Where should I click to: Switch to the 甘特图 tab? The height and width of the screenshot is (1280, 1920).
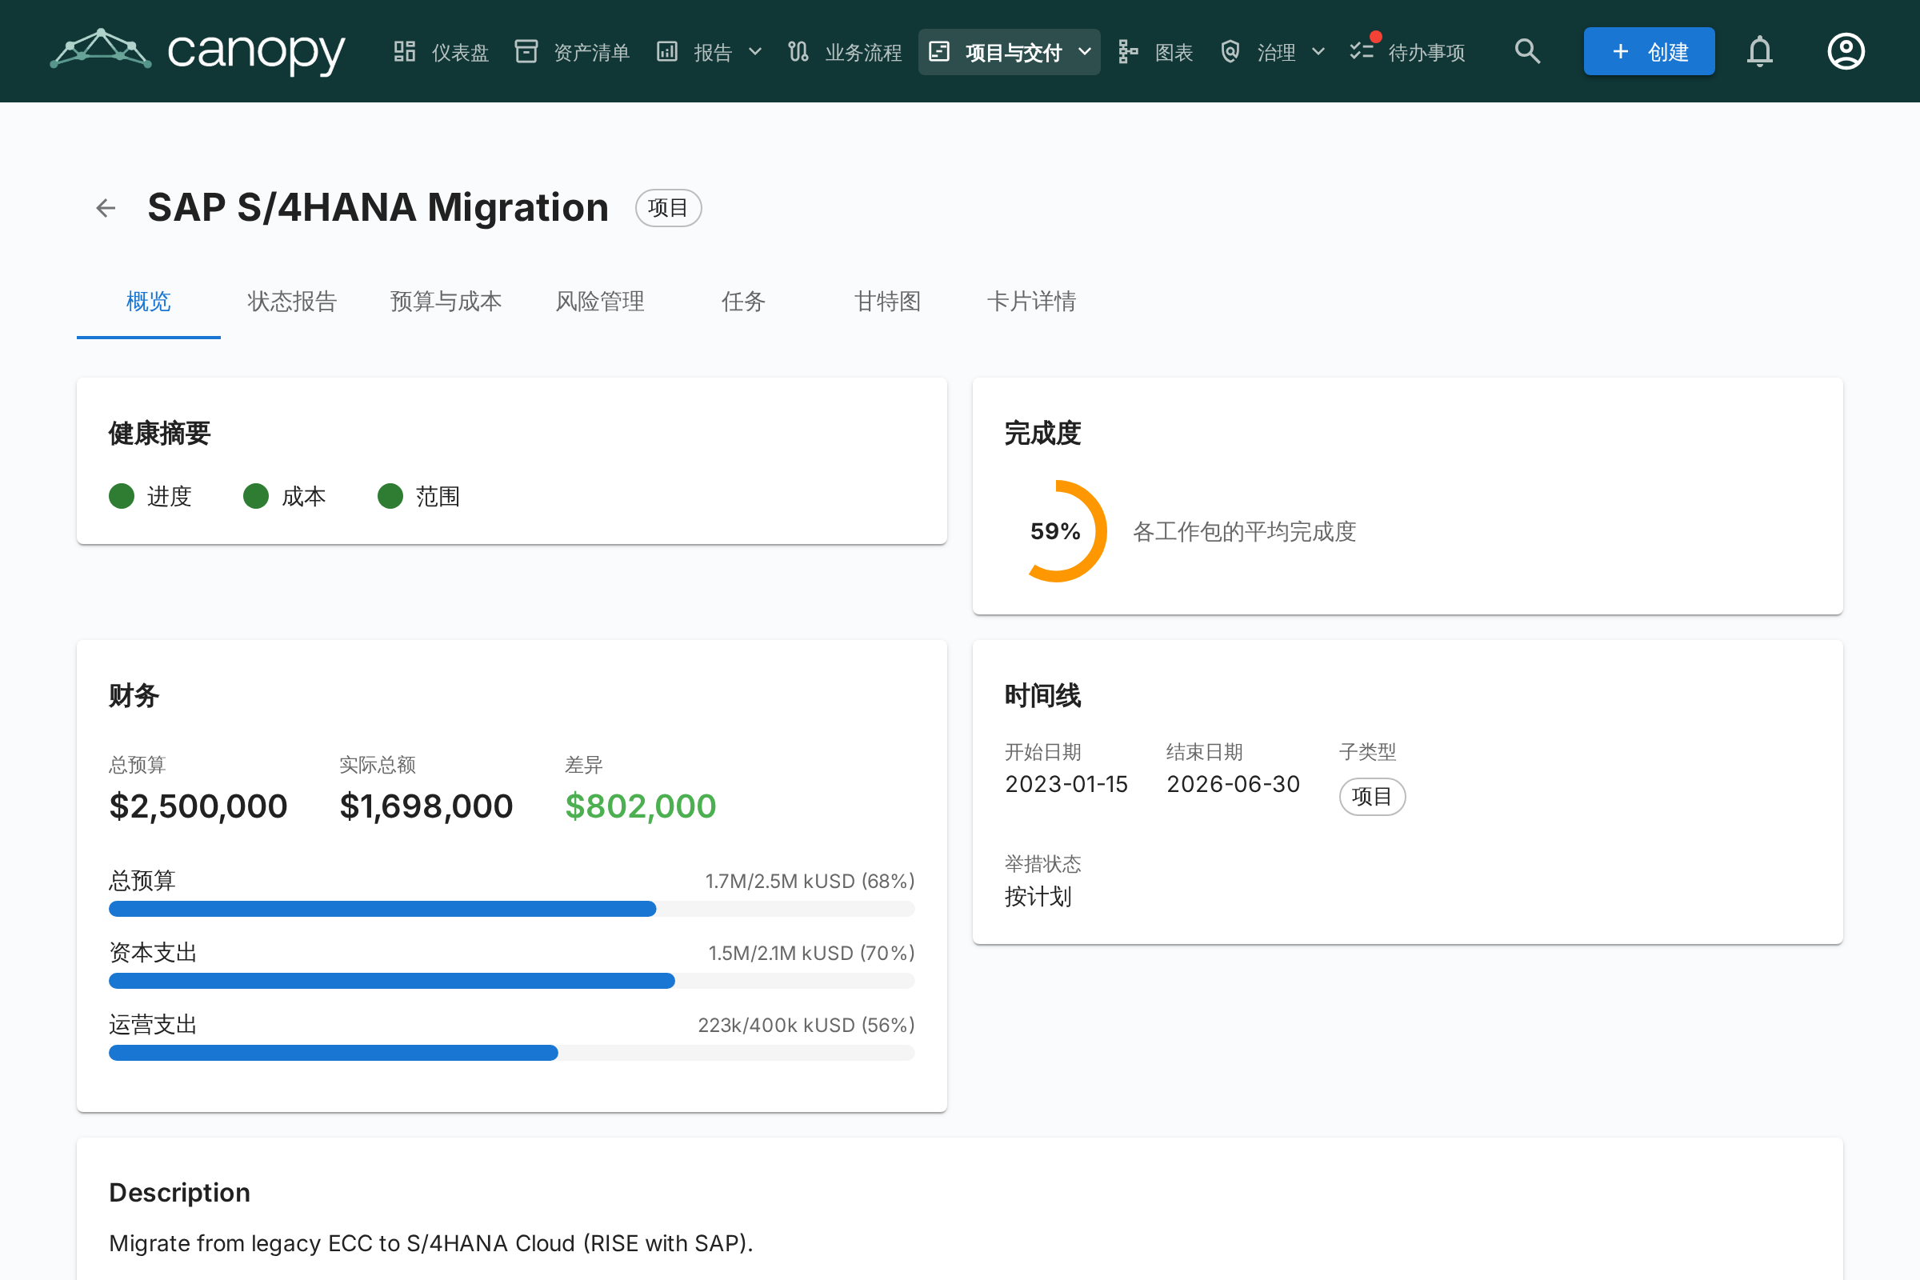click(x=887, y=302)
